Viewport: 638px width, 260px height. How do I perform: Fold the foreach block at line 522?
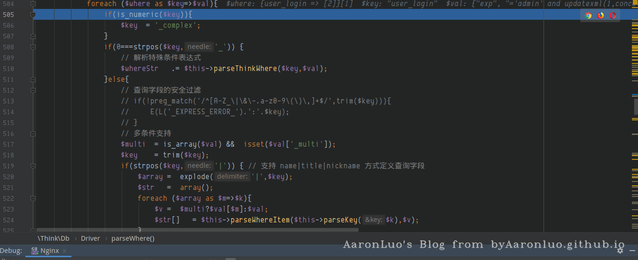33,198
